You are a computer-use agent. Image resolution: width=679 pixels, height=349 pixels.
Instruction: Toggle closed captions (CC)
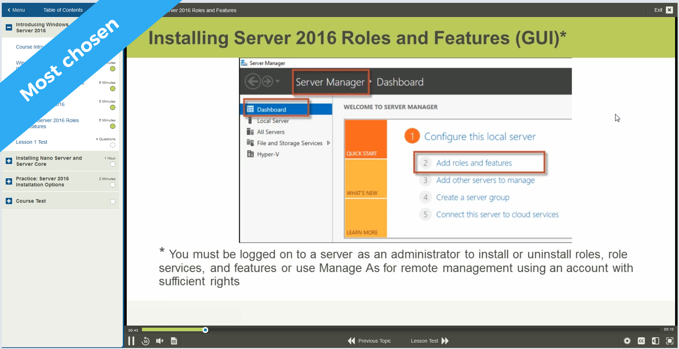[x=641, y=341]
